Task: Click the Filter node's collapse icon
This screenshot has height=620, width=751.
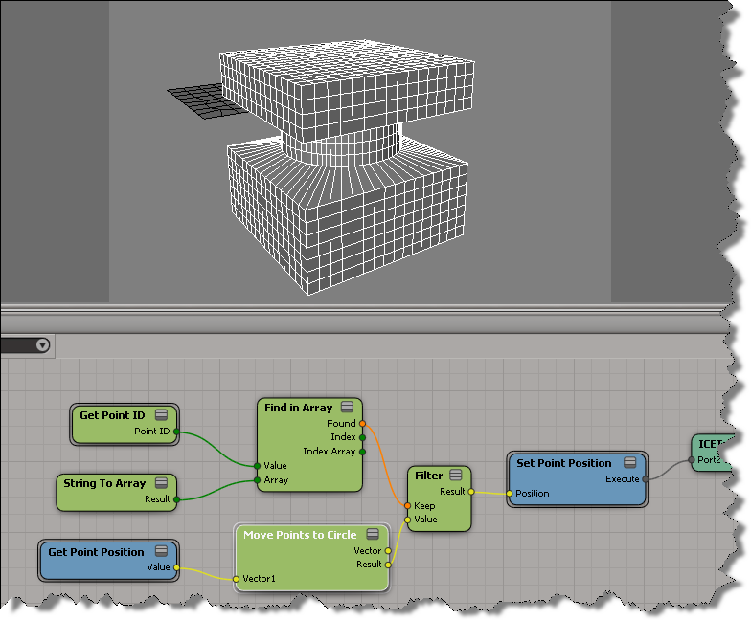Action: click(457, 476)
